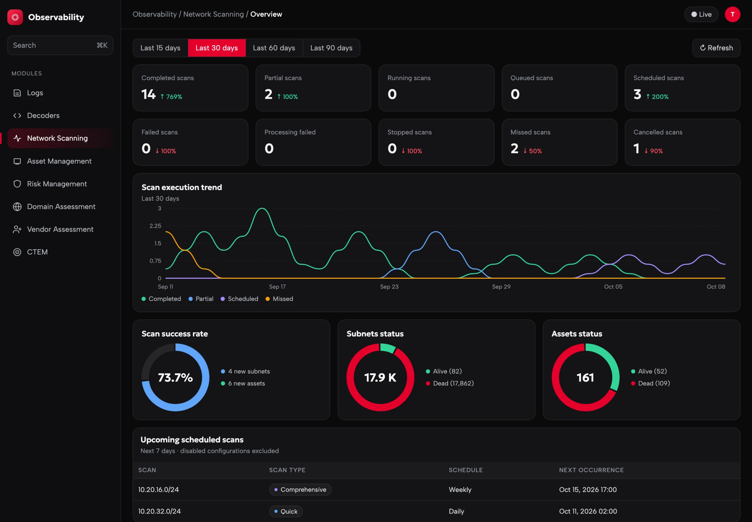Go to Risk Management

[x=60, y=184]
